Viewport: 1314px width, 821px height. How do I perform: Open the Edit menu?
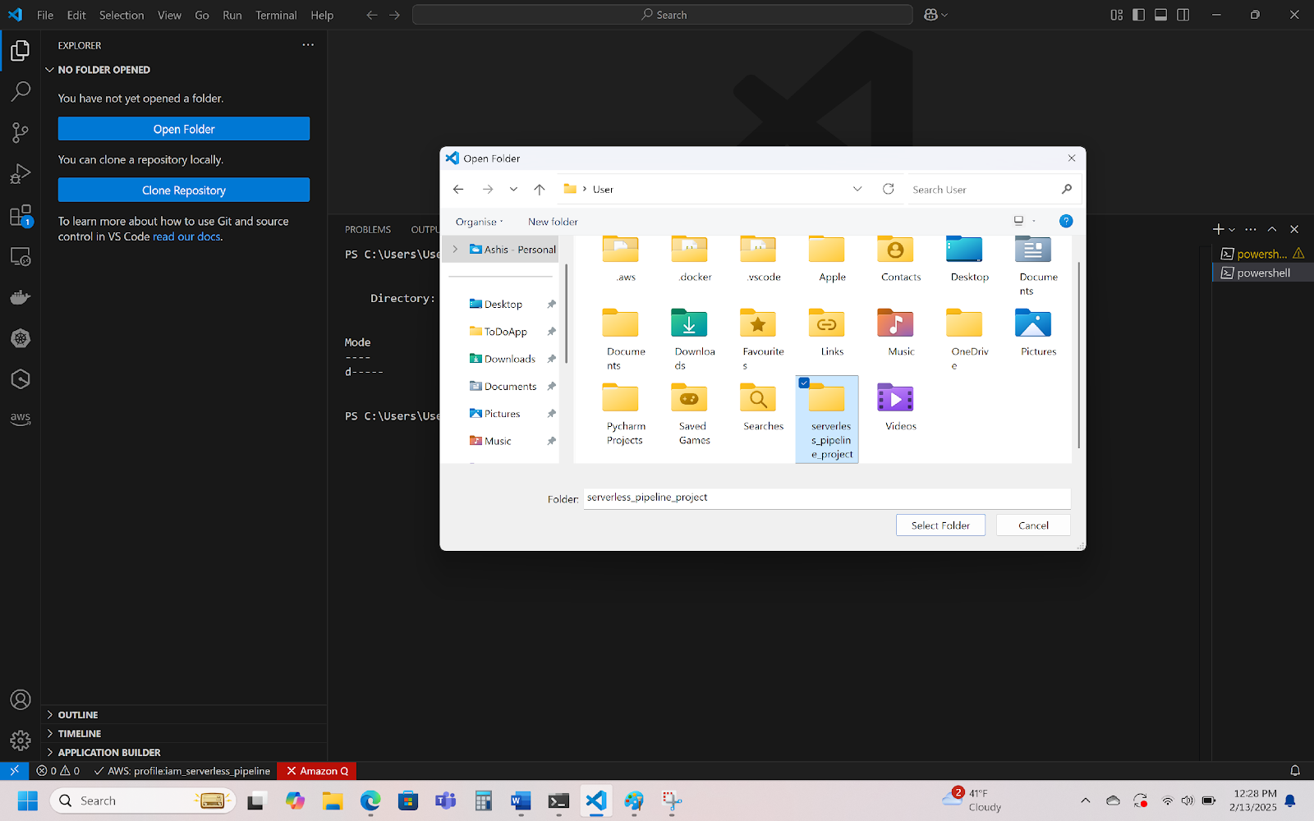point(76,15)
